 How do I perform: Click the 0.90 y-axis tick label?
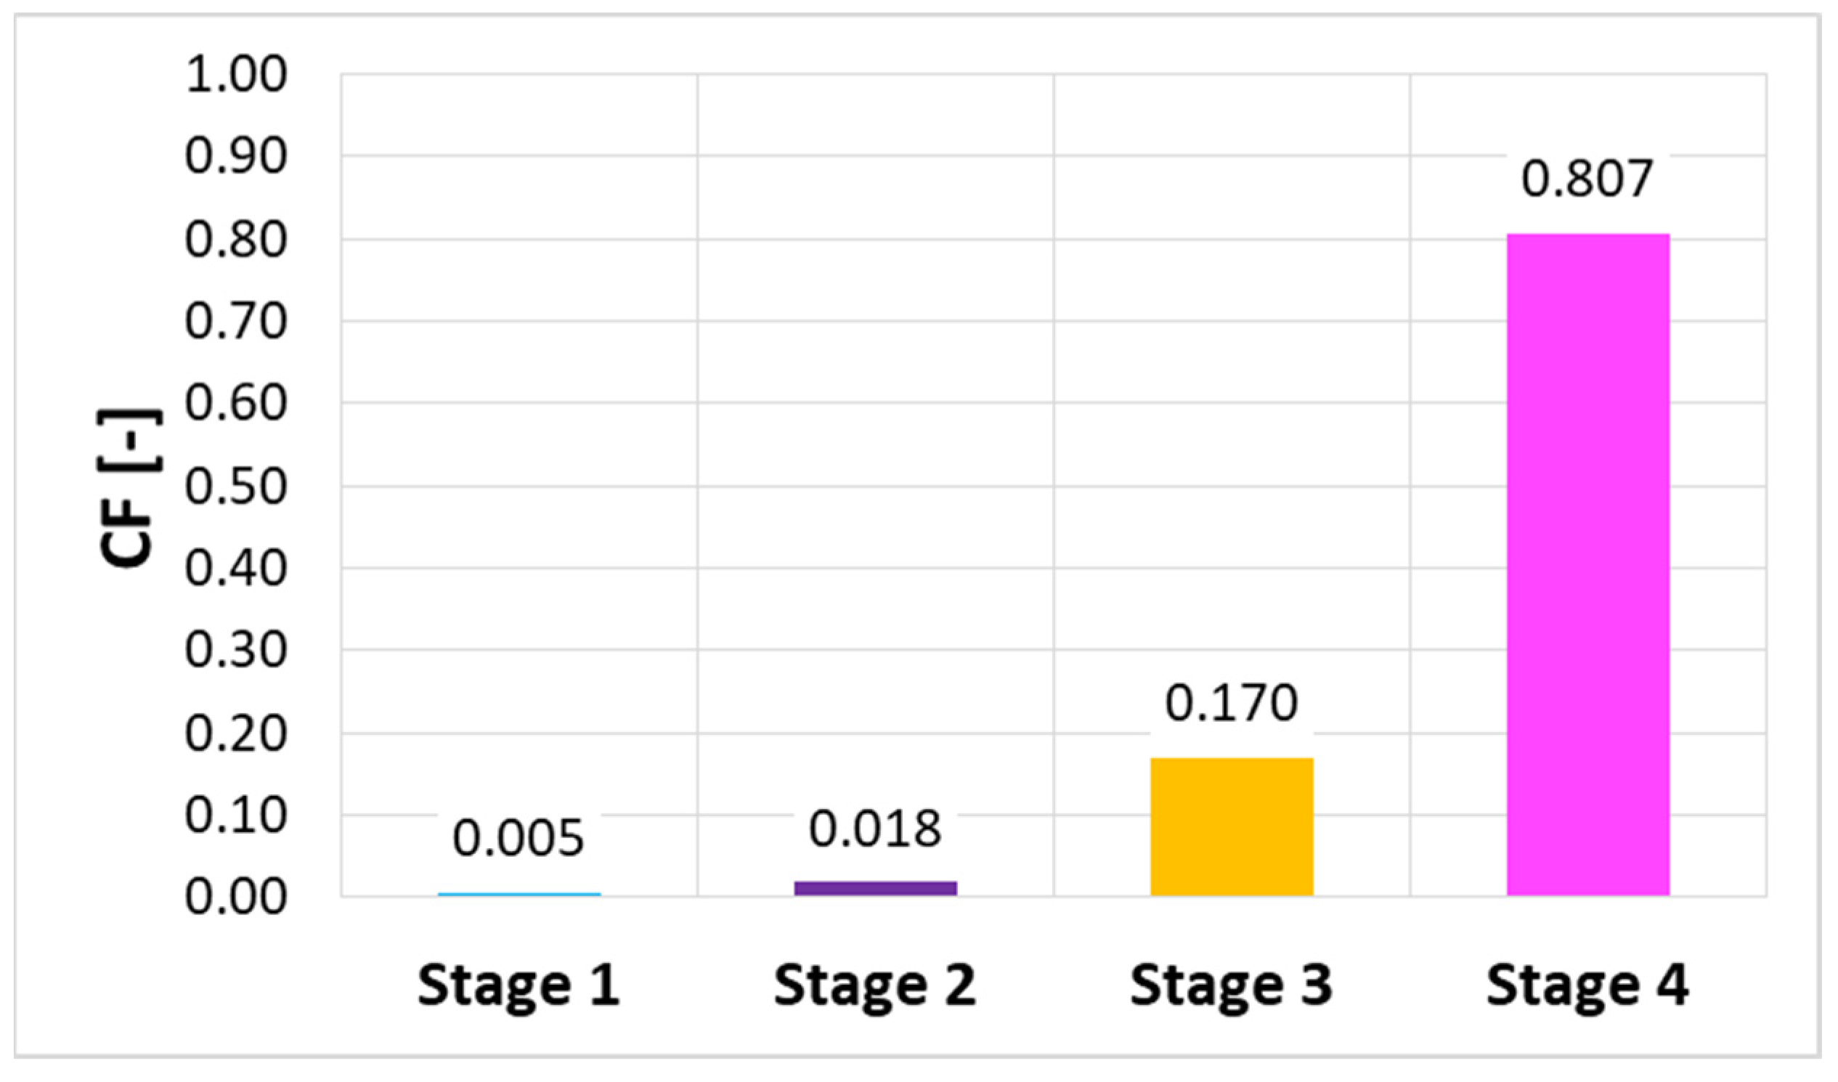(x=236, y=157)
